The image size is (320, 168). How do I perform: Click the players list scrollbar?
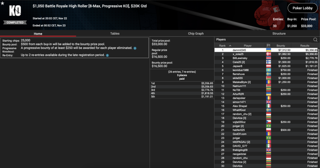(318, 94)
